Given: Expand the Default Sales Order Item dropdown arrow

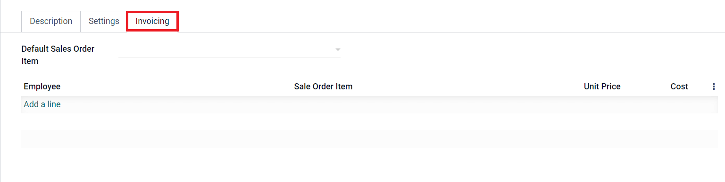Looking at the screenshot, I should 337,49.
